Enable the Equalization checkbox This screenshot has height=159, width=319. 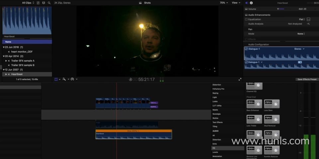[246, 20]
